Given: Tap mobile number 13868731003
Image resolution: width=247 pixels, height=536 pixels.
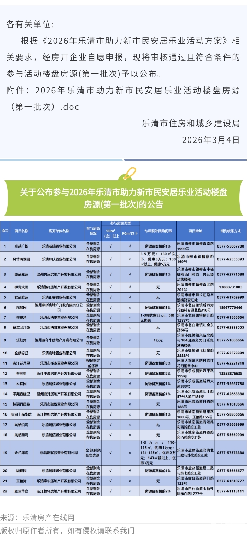Looking at the screenshot, I should (x=231, y=287).
